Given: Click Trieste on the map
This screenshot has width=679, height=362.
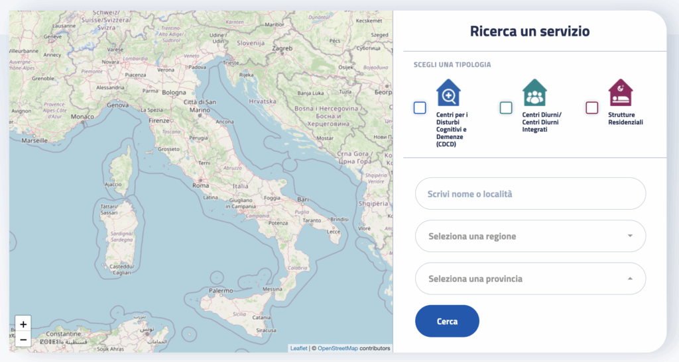Looking at the screenshot, I should click(x=231, y=63).
